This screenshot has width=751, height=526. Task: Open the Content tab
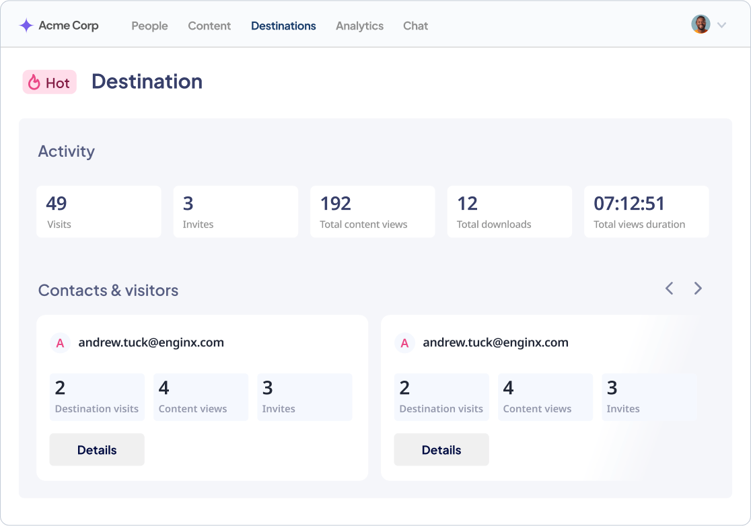coord(209,26)
